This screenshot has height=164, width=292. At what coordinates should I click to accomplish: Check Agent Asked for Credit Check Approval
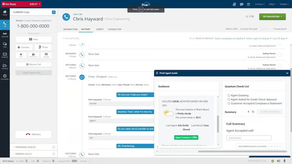229,99
